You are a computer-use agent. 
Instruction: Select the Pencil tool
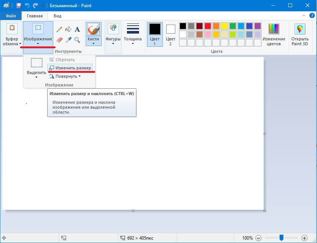pyautogui.click(x=59, y=29)
